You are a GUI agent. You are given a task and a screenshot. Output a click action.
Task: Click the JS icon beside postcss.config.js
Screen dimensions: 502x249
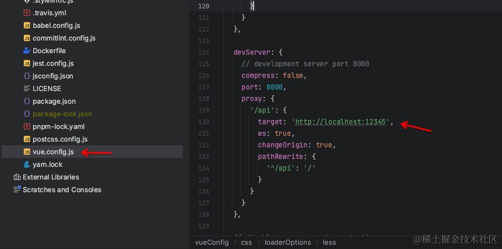pos(27,140)
